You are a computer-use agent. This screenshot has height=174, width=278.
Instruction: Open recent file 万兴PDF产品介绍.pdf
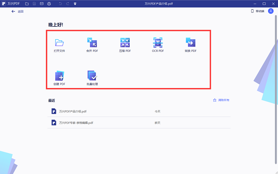(139, 111)
